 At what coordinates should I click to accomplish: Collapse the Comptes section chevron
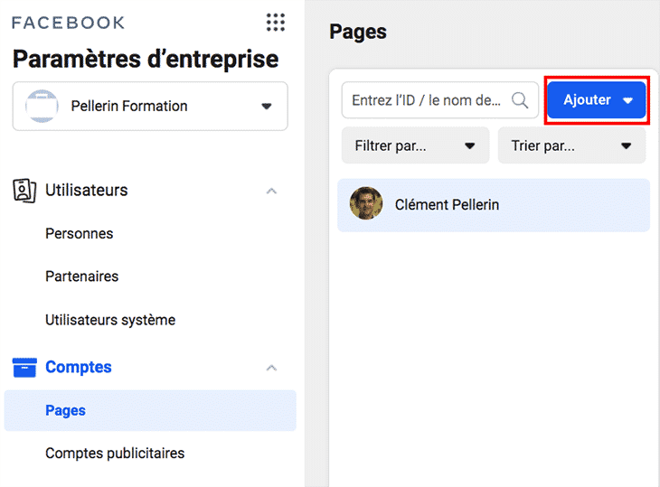point(271,368)
